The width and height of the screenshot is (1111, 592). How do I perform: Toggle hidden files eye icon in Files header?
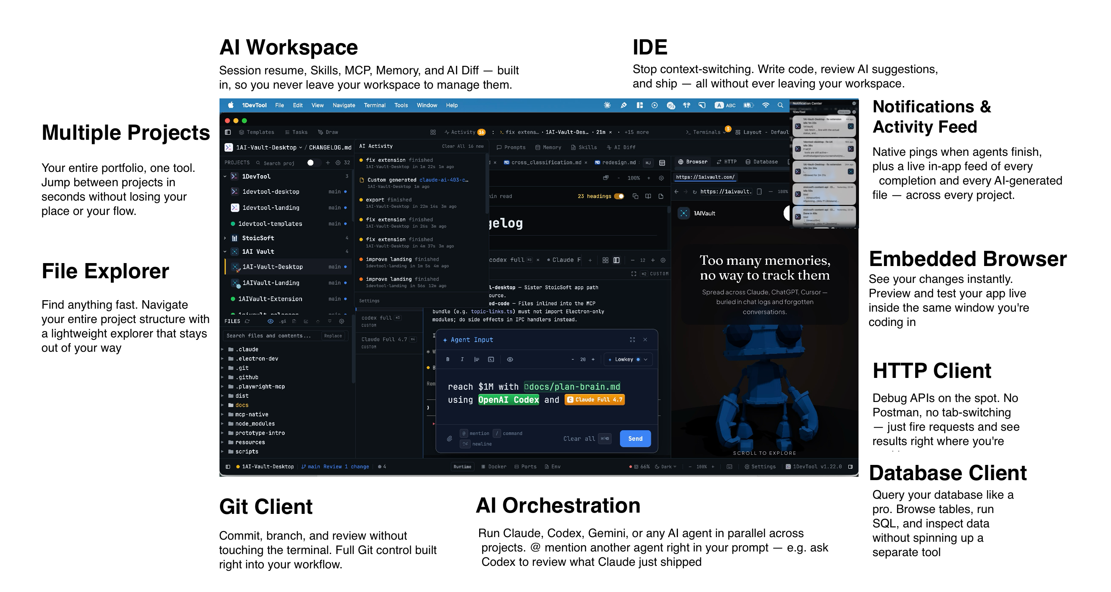[270, 321]
